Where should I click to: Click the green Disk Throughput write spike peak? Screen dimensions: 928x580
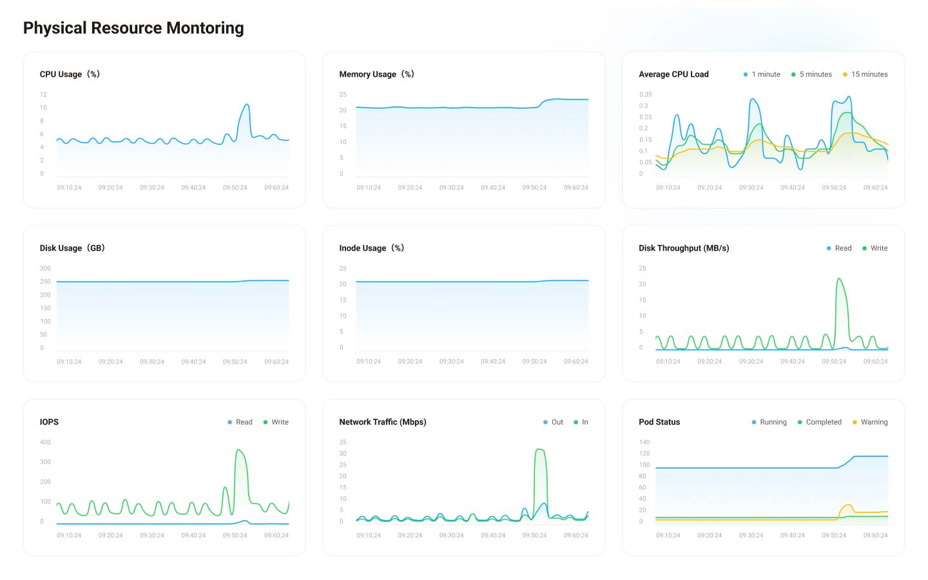tap(838, 279)
